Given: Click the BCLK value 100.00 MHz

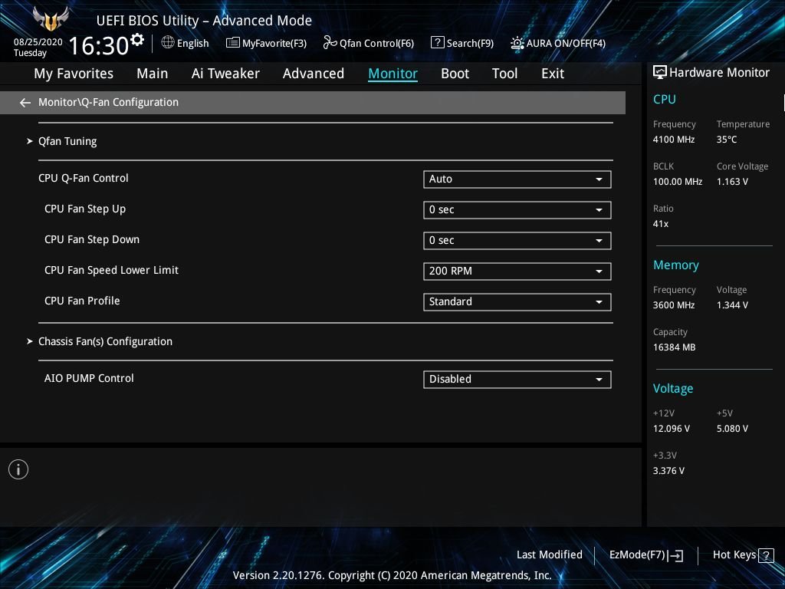Looking at the screenshot, I should pos(678,182).
